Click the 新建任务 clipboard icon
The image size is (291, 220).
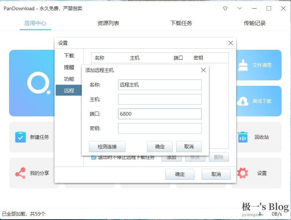point(20,137)
